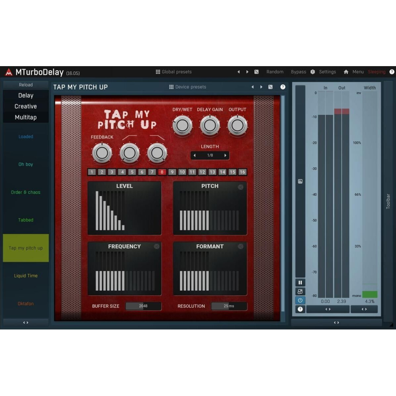
Task: Select tap count 12
Action: (x=202, y=172)
